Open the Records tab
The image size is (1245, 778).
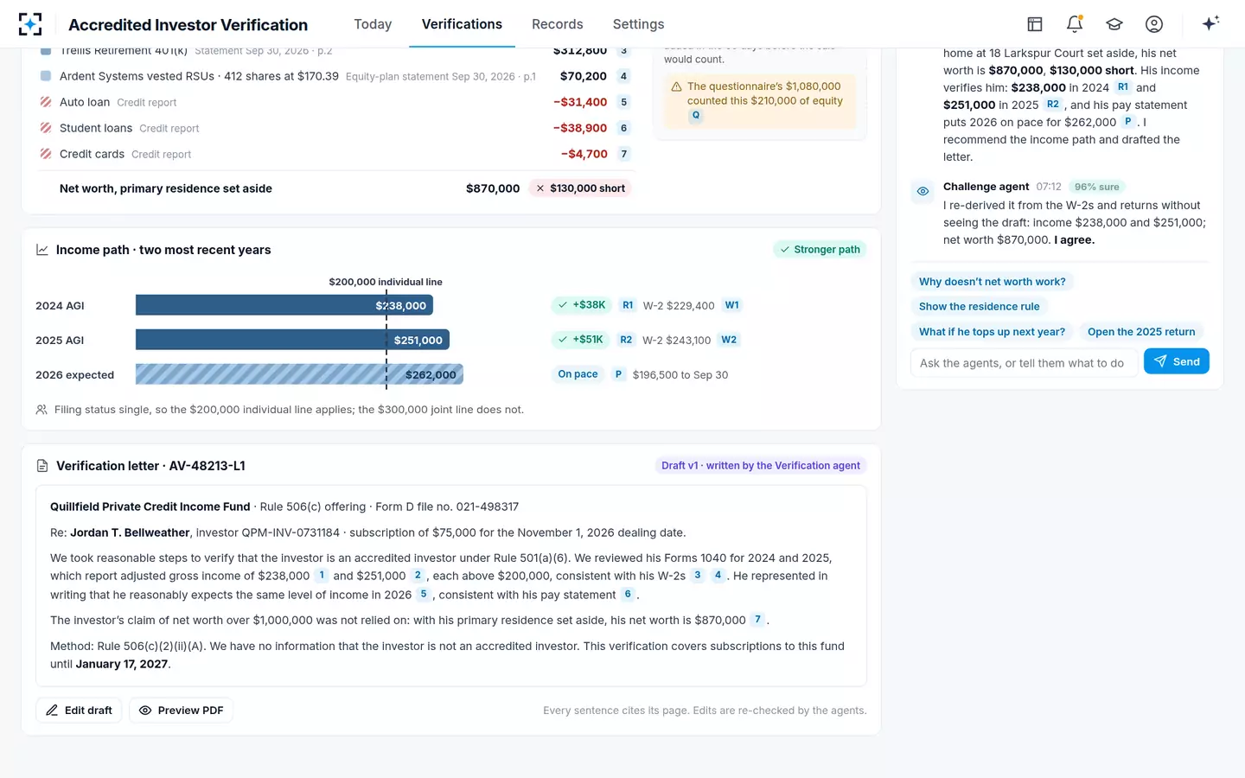click(x=557, y=24)
